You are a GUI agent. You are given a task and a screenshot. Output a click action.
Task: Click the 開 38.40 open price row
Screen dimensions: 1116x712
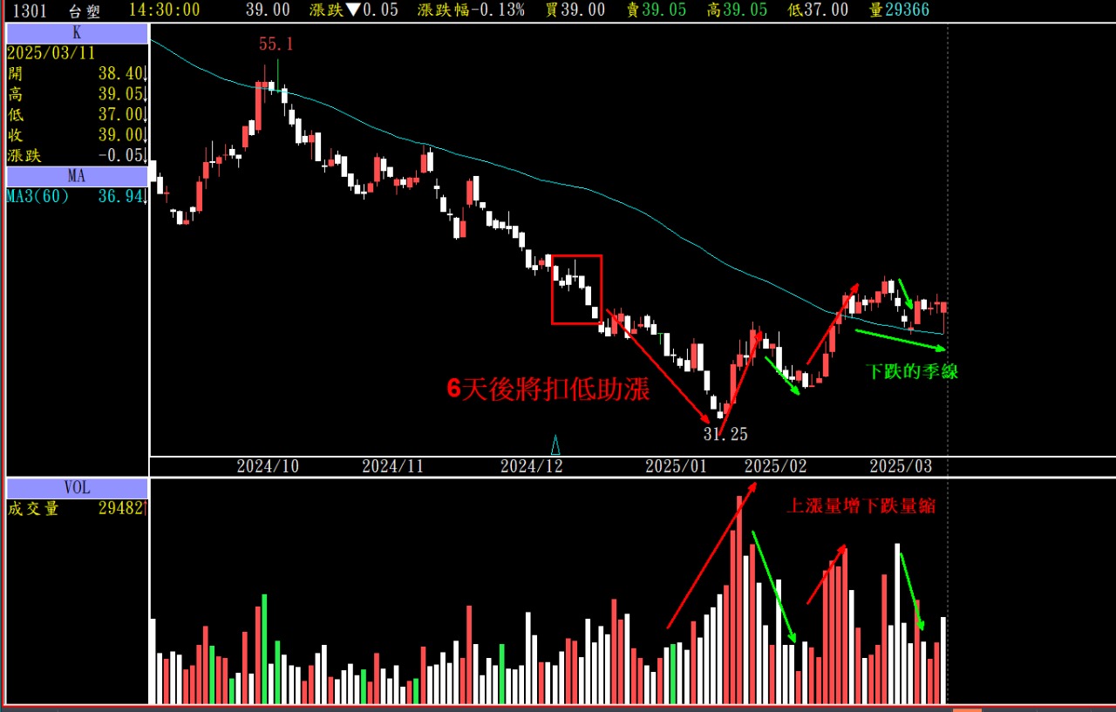[x=77, y=73]
